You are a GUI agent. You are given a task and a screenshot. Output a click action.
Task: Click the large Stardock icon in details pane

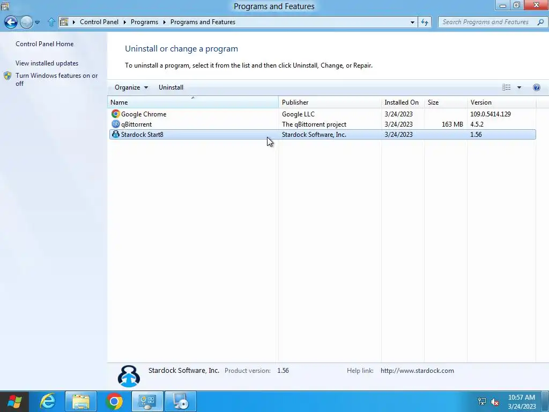tap(129, 376)
